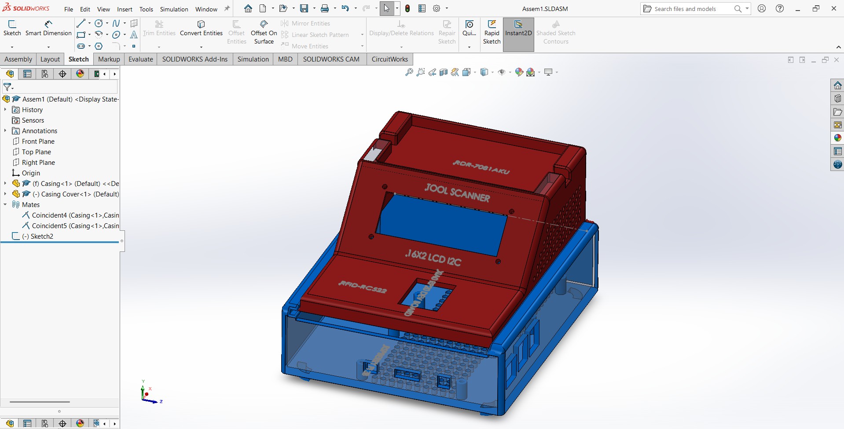Select the Corner Rectangle tool
Image resolution: width=844 pixels, height=429 pixels.
81,35
